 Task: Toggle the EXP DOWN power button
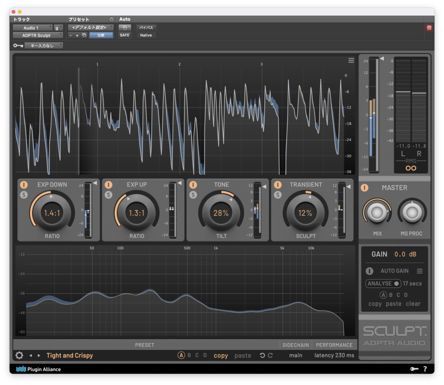click(24, 185)
